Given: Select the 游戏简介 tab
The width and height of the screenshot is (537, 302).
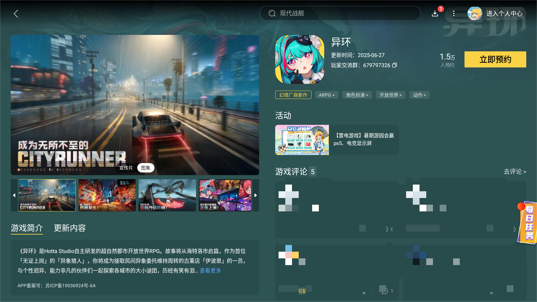Looking at the screenshot, I should [27, 228].
